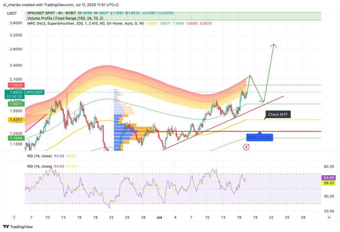This screenshot has width=340, height=232.
Task: Click the Jul label on the time axis
Action: (159, 217)
